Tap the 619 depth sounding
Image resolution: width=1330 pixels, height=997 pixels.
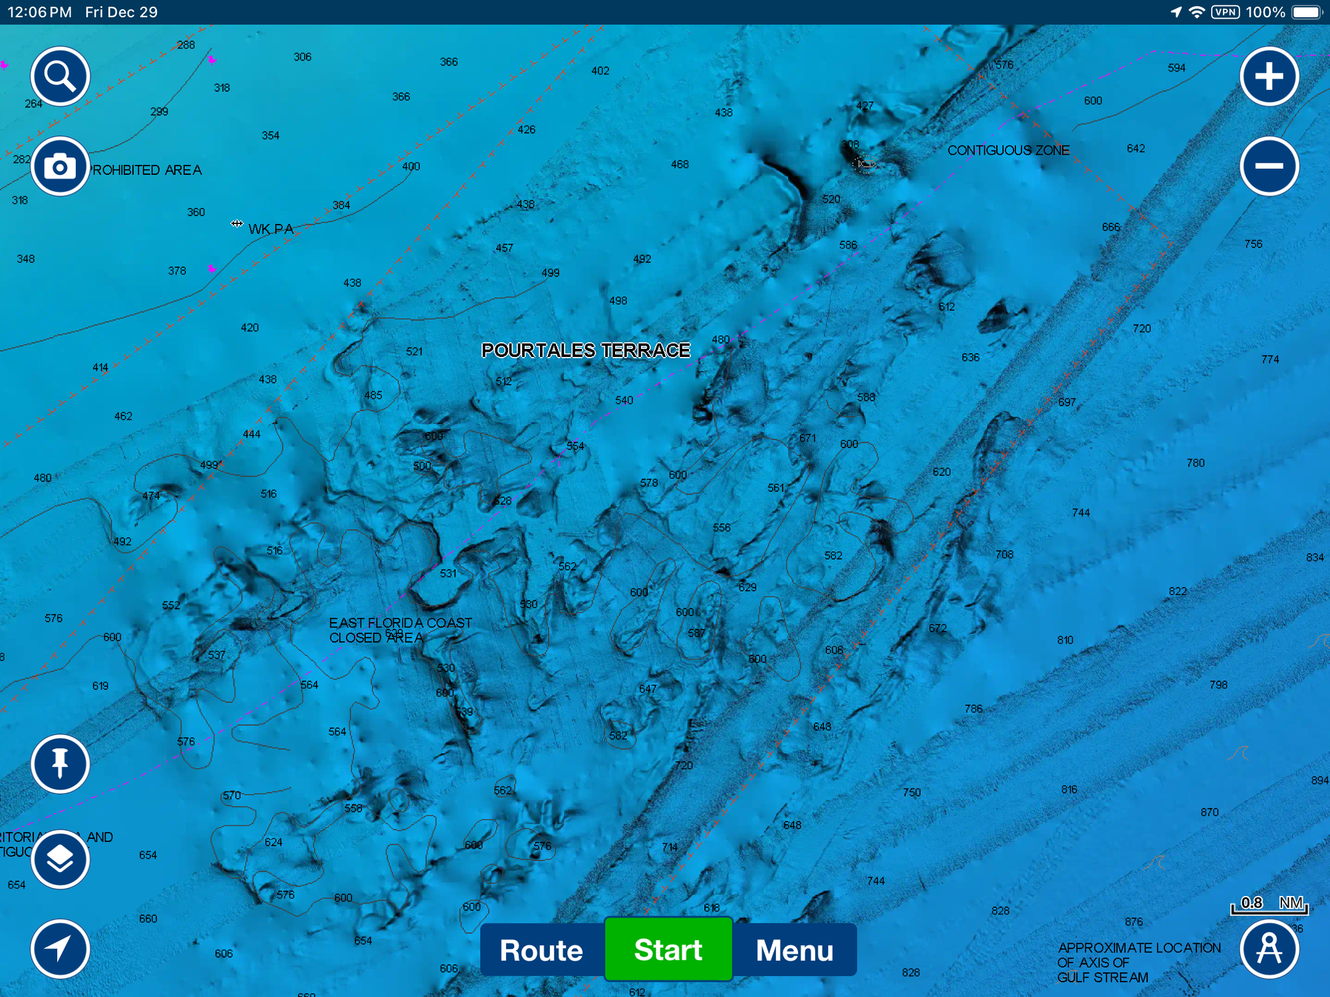point(100,686)
